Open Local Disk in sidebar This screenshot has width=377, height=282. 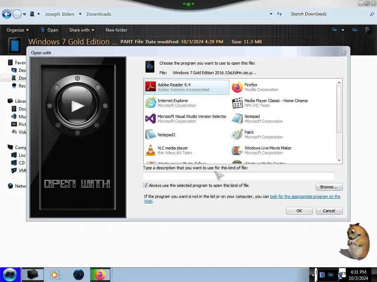(x=19, y=155)
